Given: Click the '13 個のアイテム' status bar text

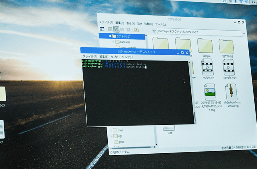Looking at the screenshot, I should 119,152.
